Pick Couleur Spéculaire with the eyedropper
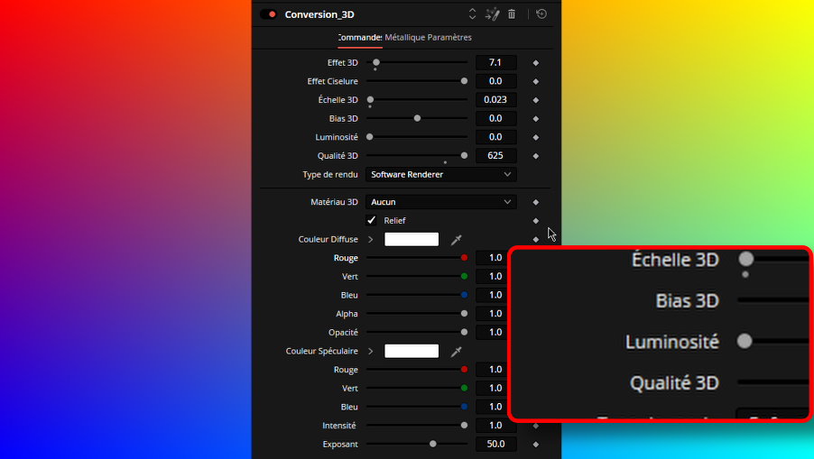This screenshot has width=814, height=459. pos(457,352)
